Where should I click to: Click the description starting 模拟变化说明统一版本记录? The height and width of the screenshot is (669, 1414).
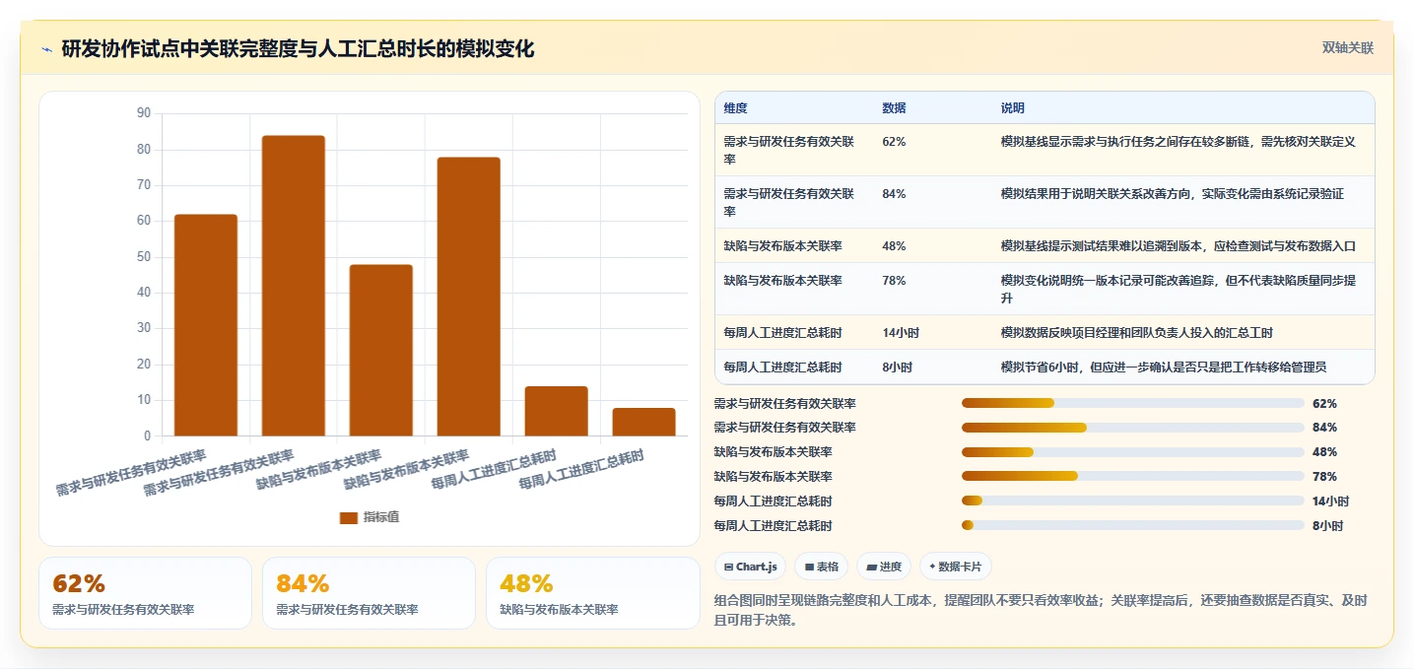click(x=1180, y=289)
